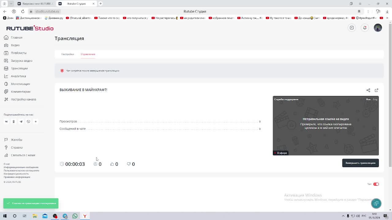Open browser downloads arrow icon

pos(387,11)
